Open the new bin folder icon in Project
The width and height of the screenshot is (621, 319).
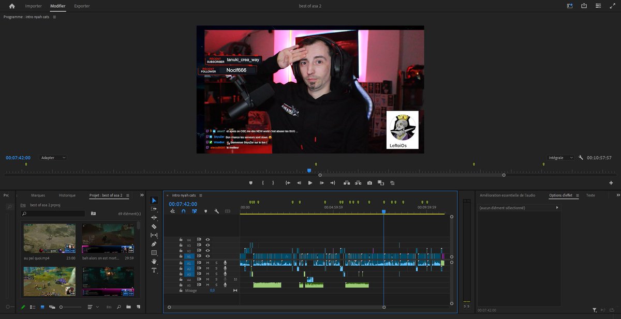coord(128,307)
